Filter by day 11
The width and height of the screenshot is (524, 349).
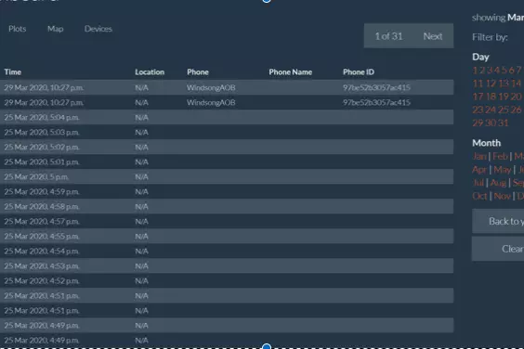point(478,84)
